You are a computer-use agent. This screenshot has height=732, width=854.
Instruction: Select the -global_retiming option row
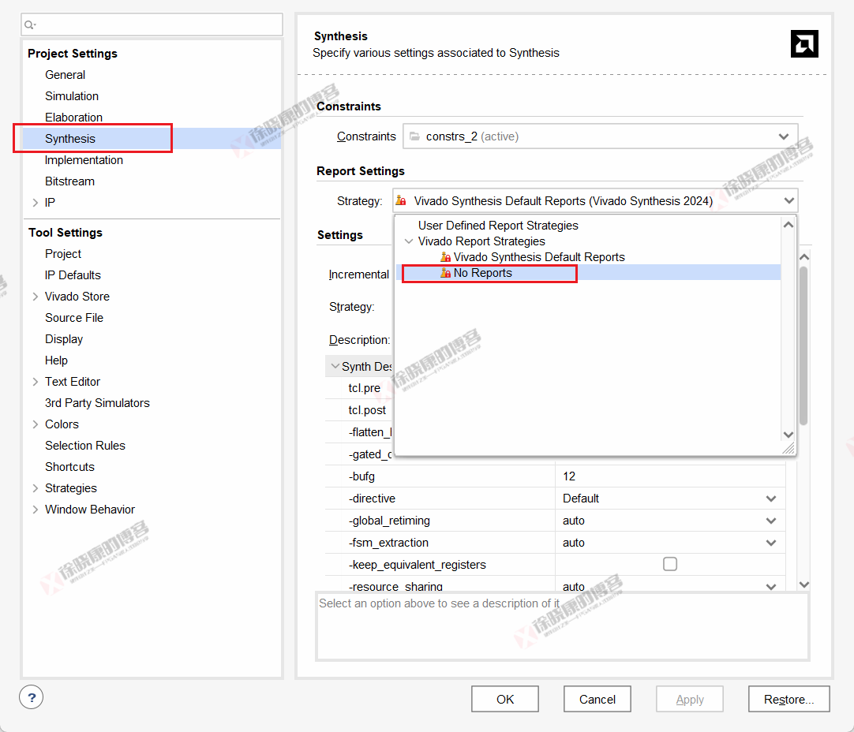pos(555,521)
